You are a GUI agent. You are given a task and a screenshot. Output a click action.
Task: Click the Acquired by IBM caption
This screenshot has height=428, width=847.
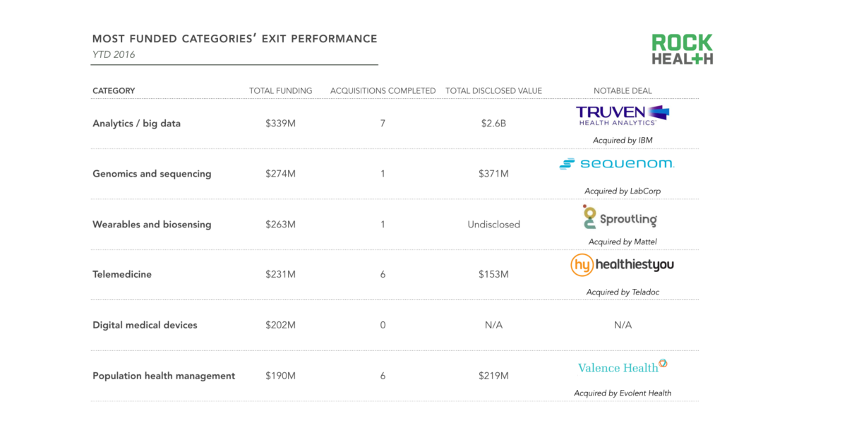coord(623,141)
